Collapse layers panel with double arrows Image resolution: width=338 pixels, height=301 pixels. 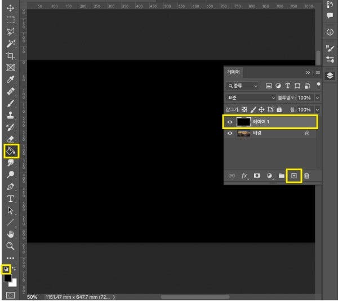pos(308,73)
